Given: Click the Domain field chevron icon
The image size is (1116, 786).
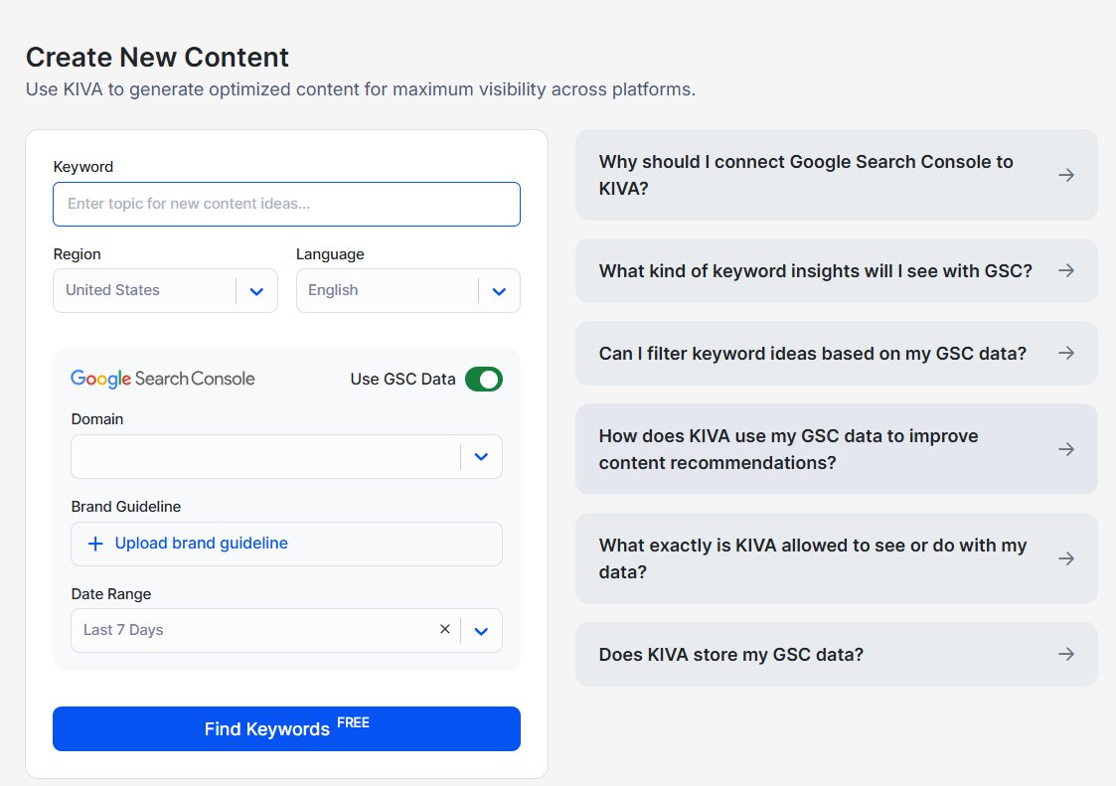Looking at the screenshot, I should tap(481, 457).
